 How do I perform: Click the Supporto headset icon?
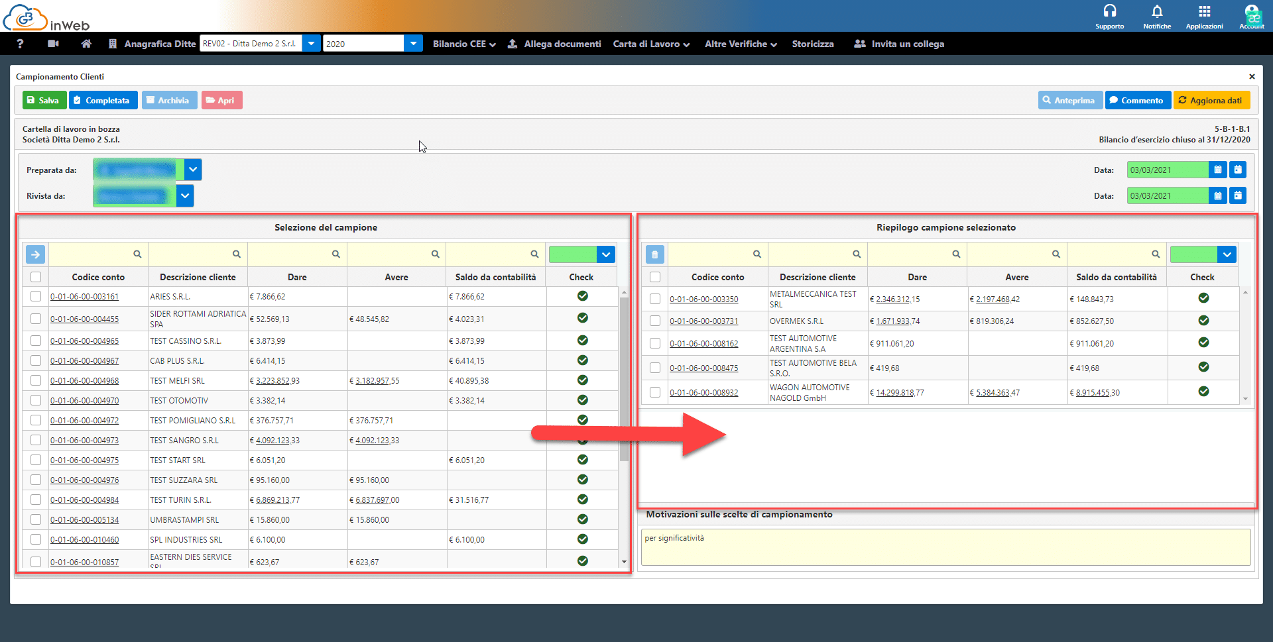(1109, 11)
